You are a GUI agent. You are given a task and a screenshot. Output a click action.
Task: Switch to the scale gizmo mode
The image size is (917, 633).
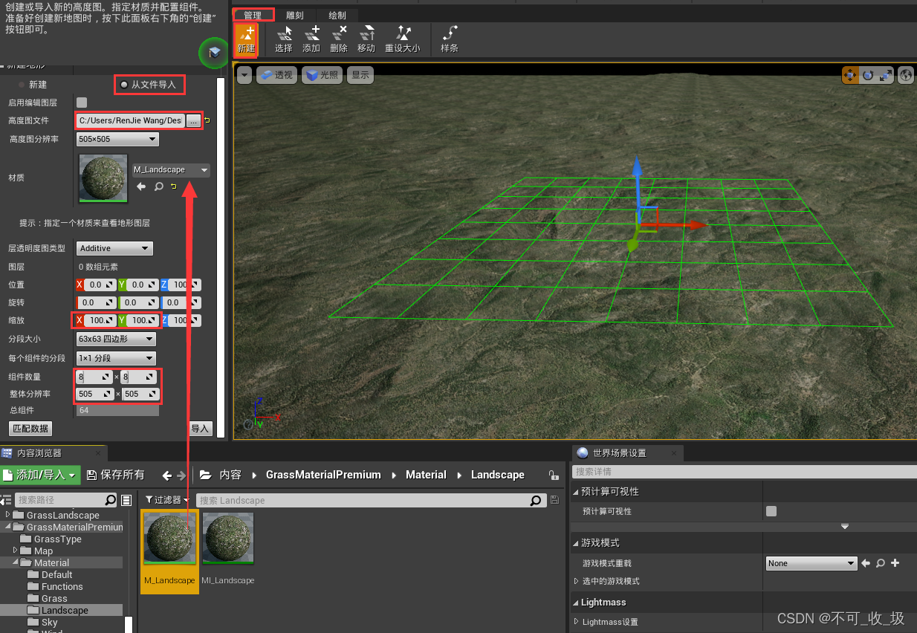(886, 75)
